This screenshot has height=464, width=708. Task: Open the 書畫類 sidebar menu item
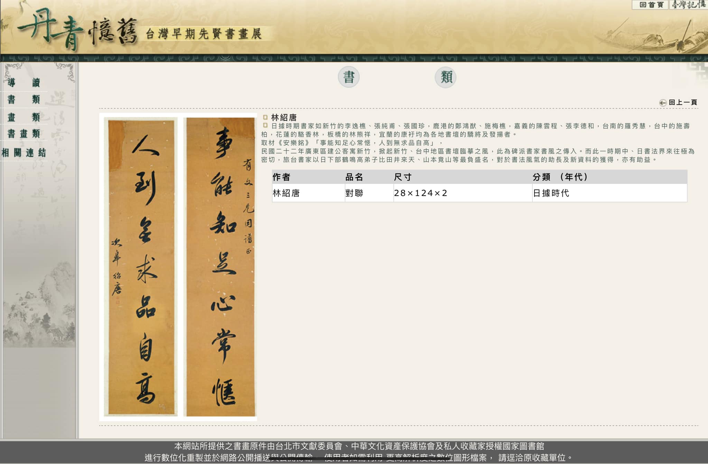click(x=24, y=133)
